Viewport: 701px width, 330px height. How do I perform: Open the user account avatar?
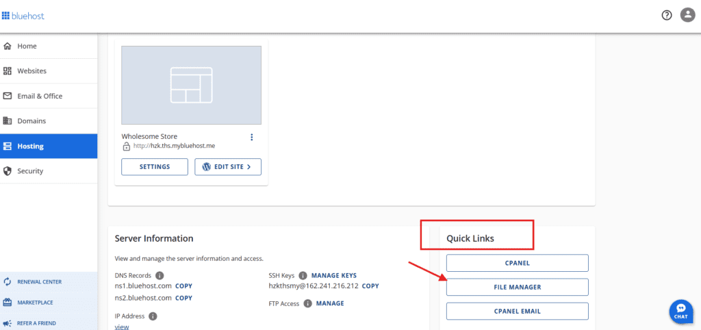point(687,15)
